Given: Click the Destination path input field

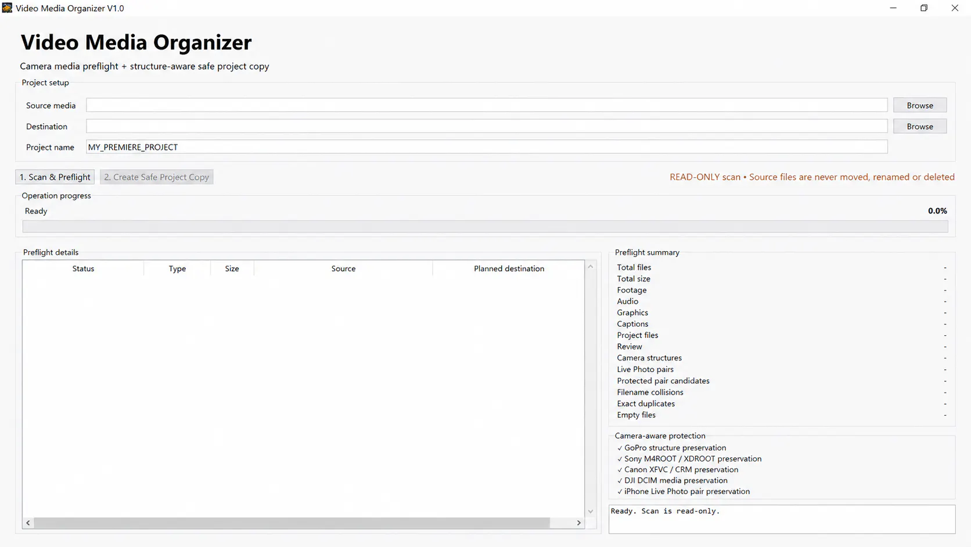Looking at the screenshot, I should [x=487, y=126].
